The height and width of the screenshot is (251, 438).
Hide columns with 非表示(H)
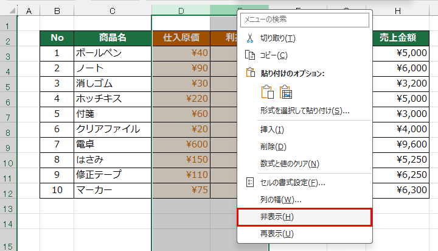click(305, 217)
